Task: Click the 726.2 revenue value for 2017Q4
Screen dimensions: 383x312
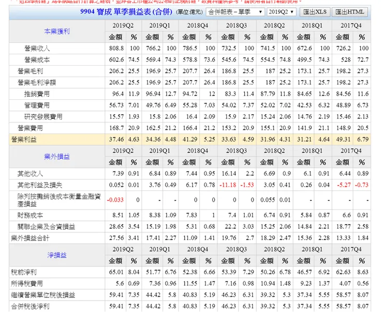Action: (343, 48)
